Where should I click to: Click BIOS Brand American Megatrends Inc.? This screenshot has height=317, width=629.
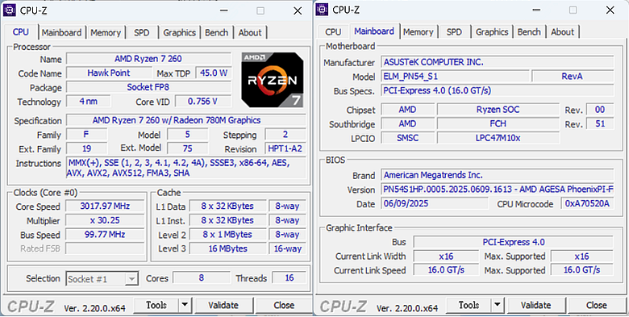pyautogui.click(x=498, y=175)
